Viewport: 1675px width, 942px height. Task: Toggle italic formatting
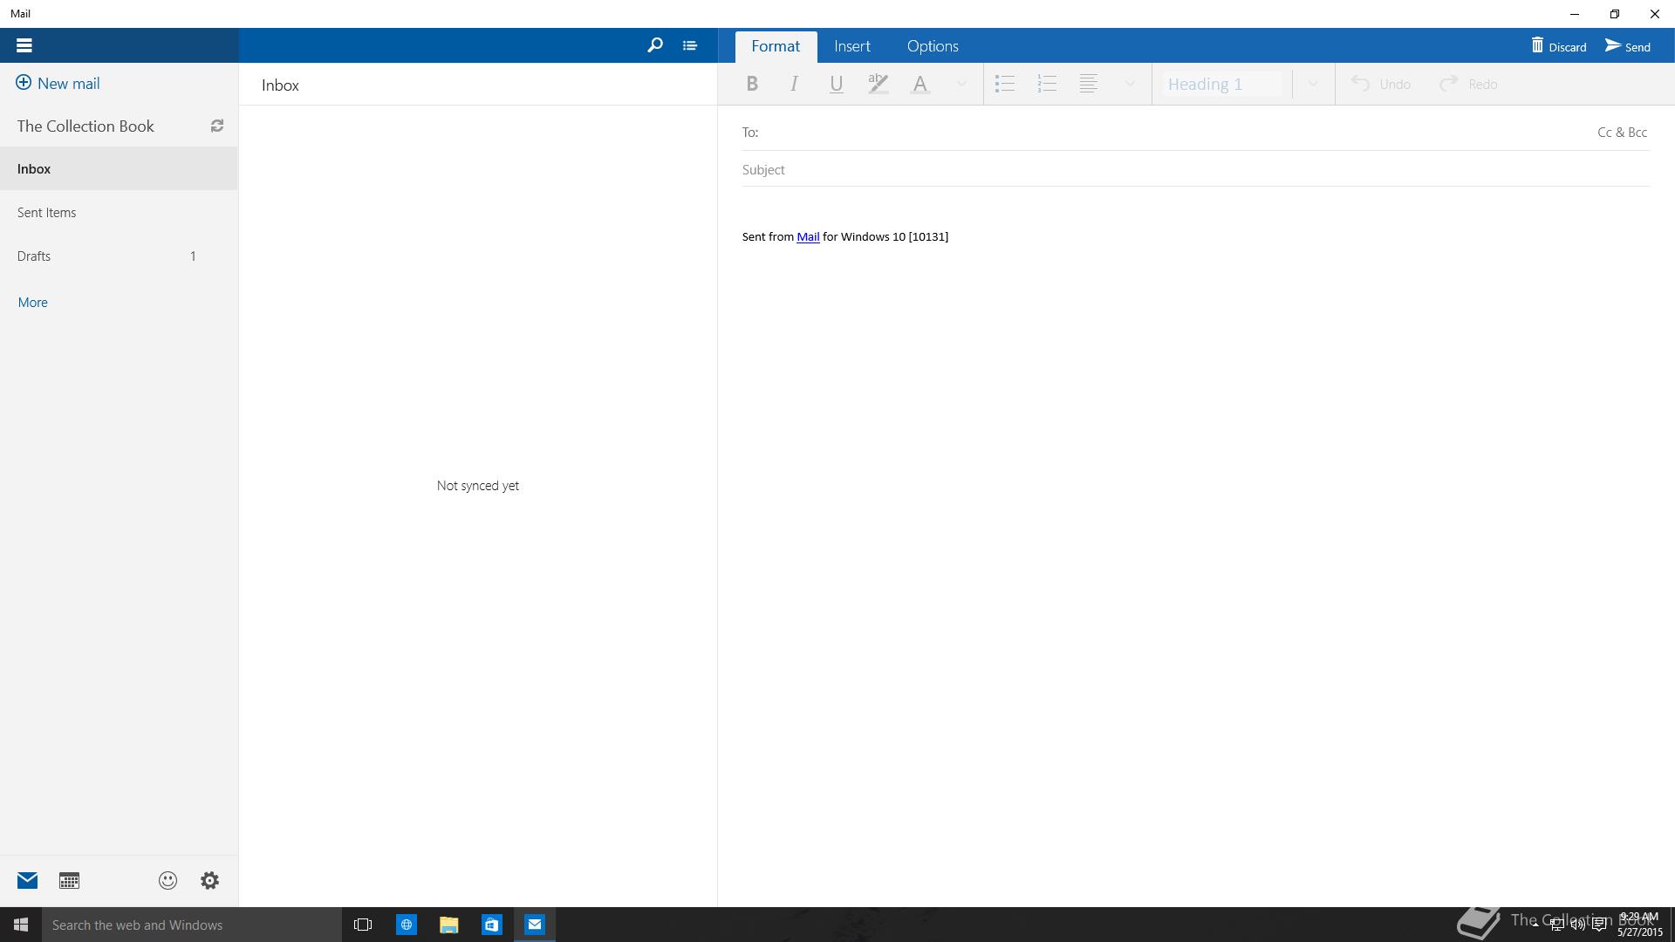pos(794,84)
